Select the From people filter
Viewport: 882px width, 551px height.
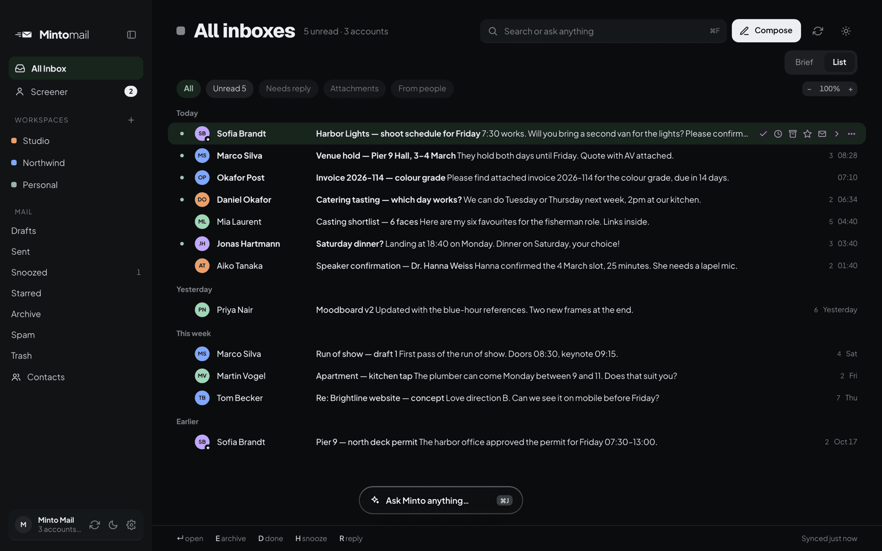click(422, 89)
